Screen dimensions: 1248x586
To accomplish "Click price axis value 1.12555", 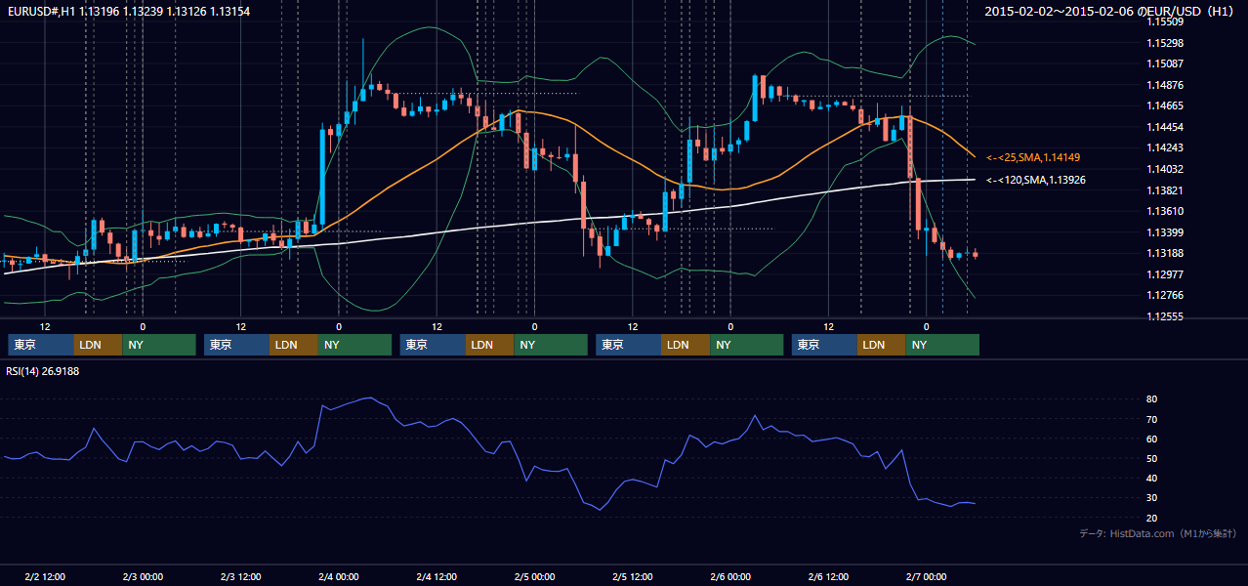I will point(1165,316).
